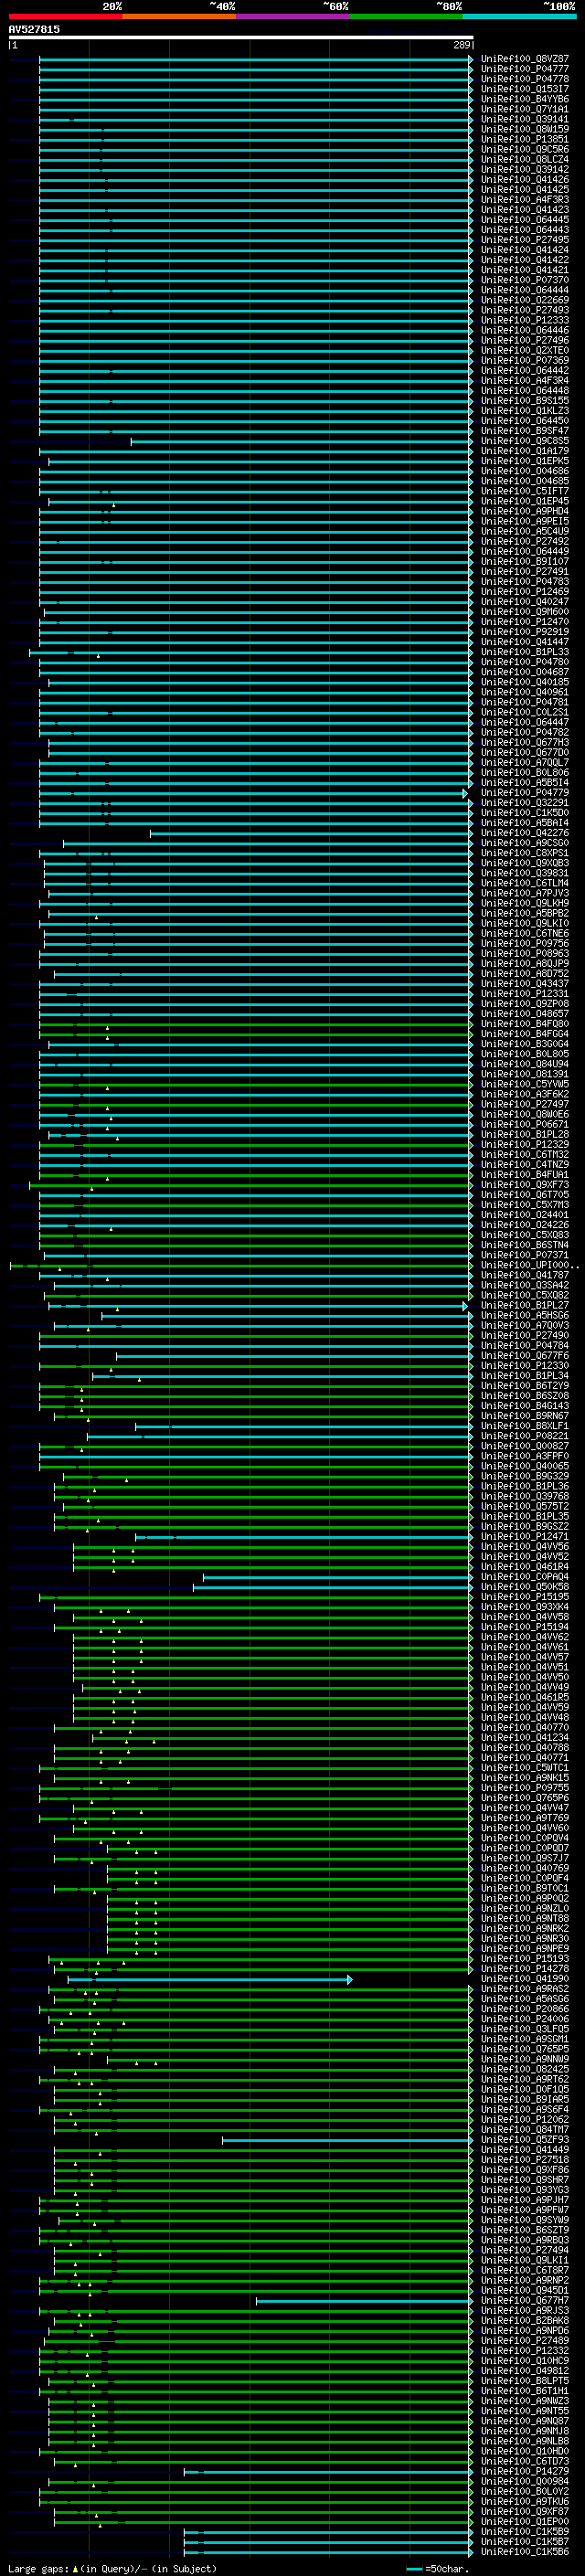Select the UniRef100_O64445 label
Viewport: 585px width, 2576px height.
point(525,220)
